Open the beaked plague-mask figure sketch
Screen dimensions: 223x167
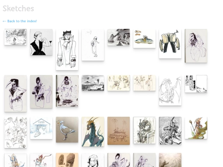click(x=16, y=94)
